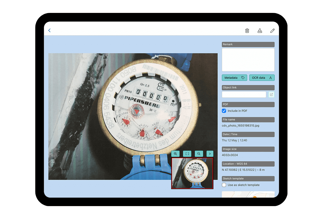The image size is (323, 219).
Task: Click the Remark section header
Action: tap(248, 44)
